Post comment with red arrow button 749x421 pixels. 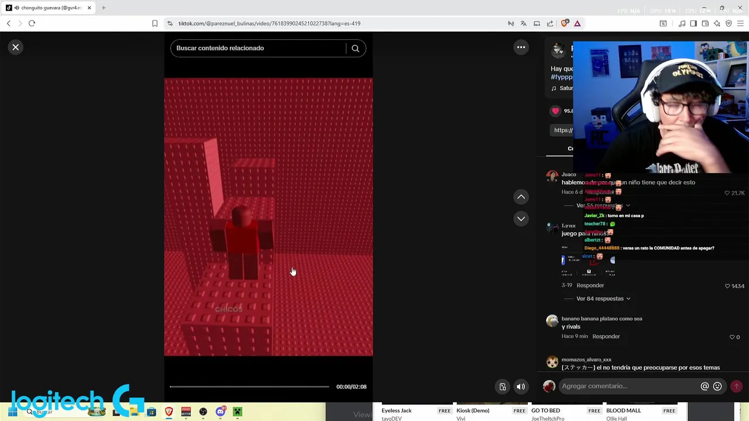[x=736, y=386]
